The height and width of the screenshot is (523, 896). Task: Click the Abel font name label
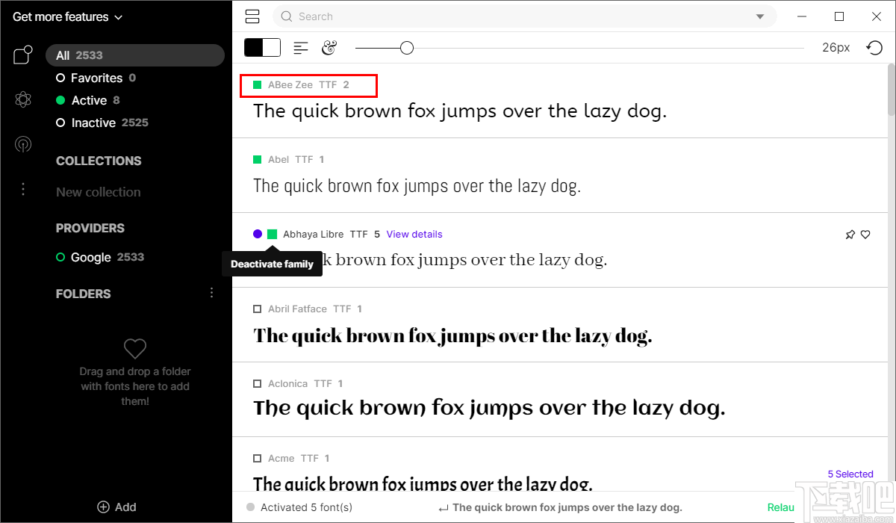[x=279, y=160]
